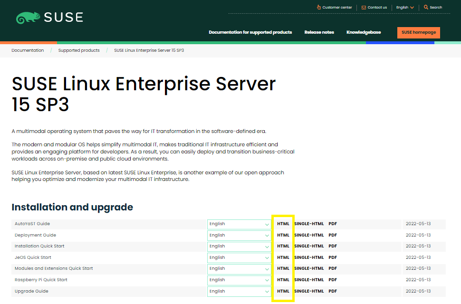Click the Search magnifier icon
Screen dimensions: 461x304
click(426, 7)
